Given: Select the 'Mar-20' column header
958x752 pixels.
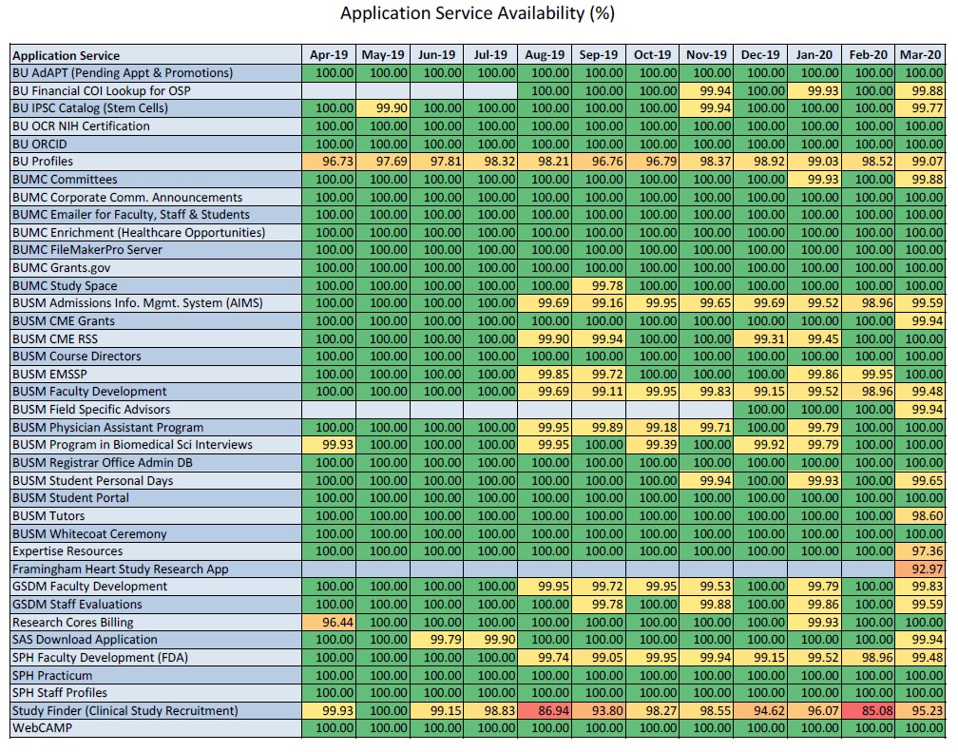Looking at the screenshot, I should tap(920, 54).
